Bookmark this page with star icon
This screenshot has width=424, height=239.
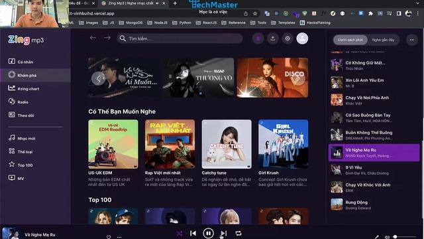coord(255,13)
